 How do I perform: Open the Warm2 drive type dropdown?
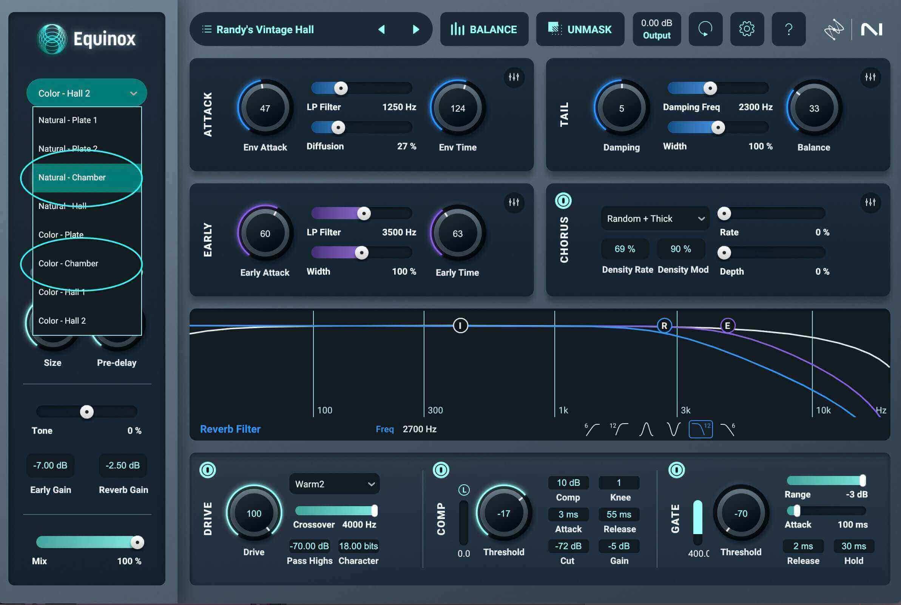(x=334, y=484)
